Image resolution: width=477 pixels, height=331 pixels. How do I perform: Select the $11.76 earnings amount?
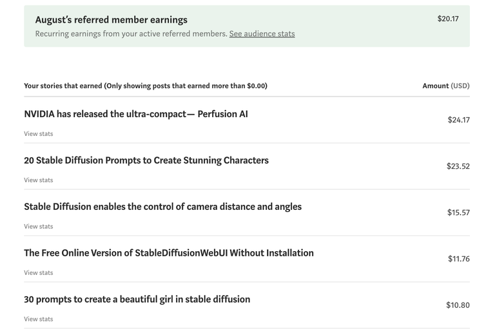tap(458, 259)
